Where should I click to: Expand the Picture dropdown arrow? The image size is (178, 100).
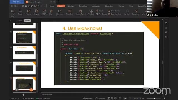point(31,14)
